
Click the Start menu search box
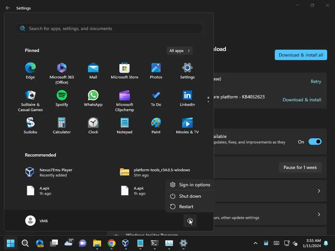[109, 28]
